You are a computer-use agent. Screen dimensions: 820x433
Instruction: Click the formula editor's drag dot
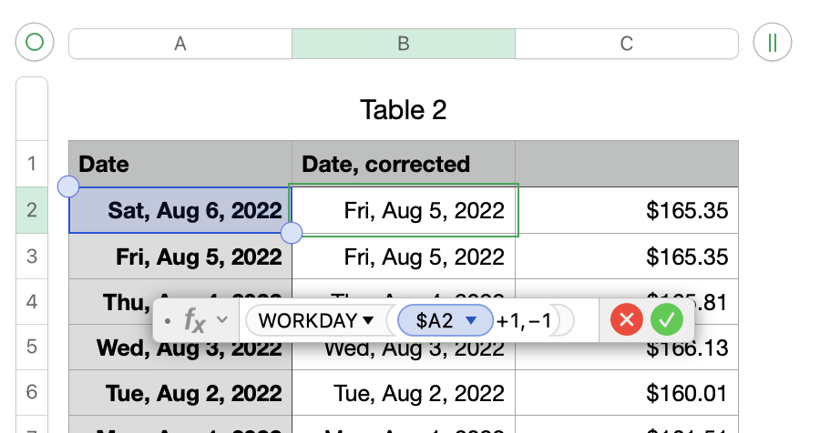[167, 321]
